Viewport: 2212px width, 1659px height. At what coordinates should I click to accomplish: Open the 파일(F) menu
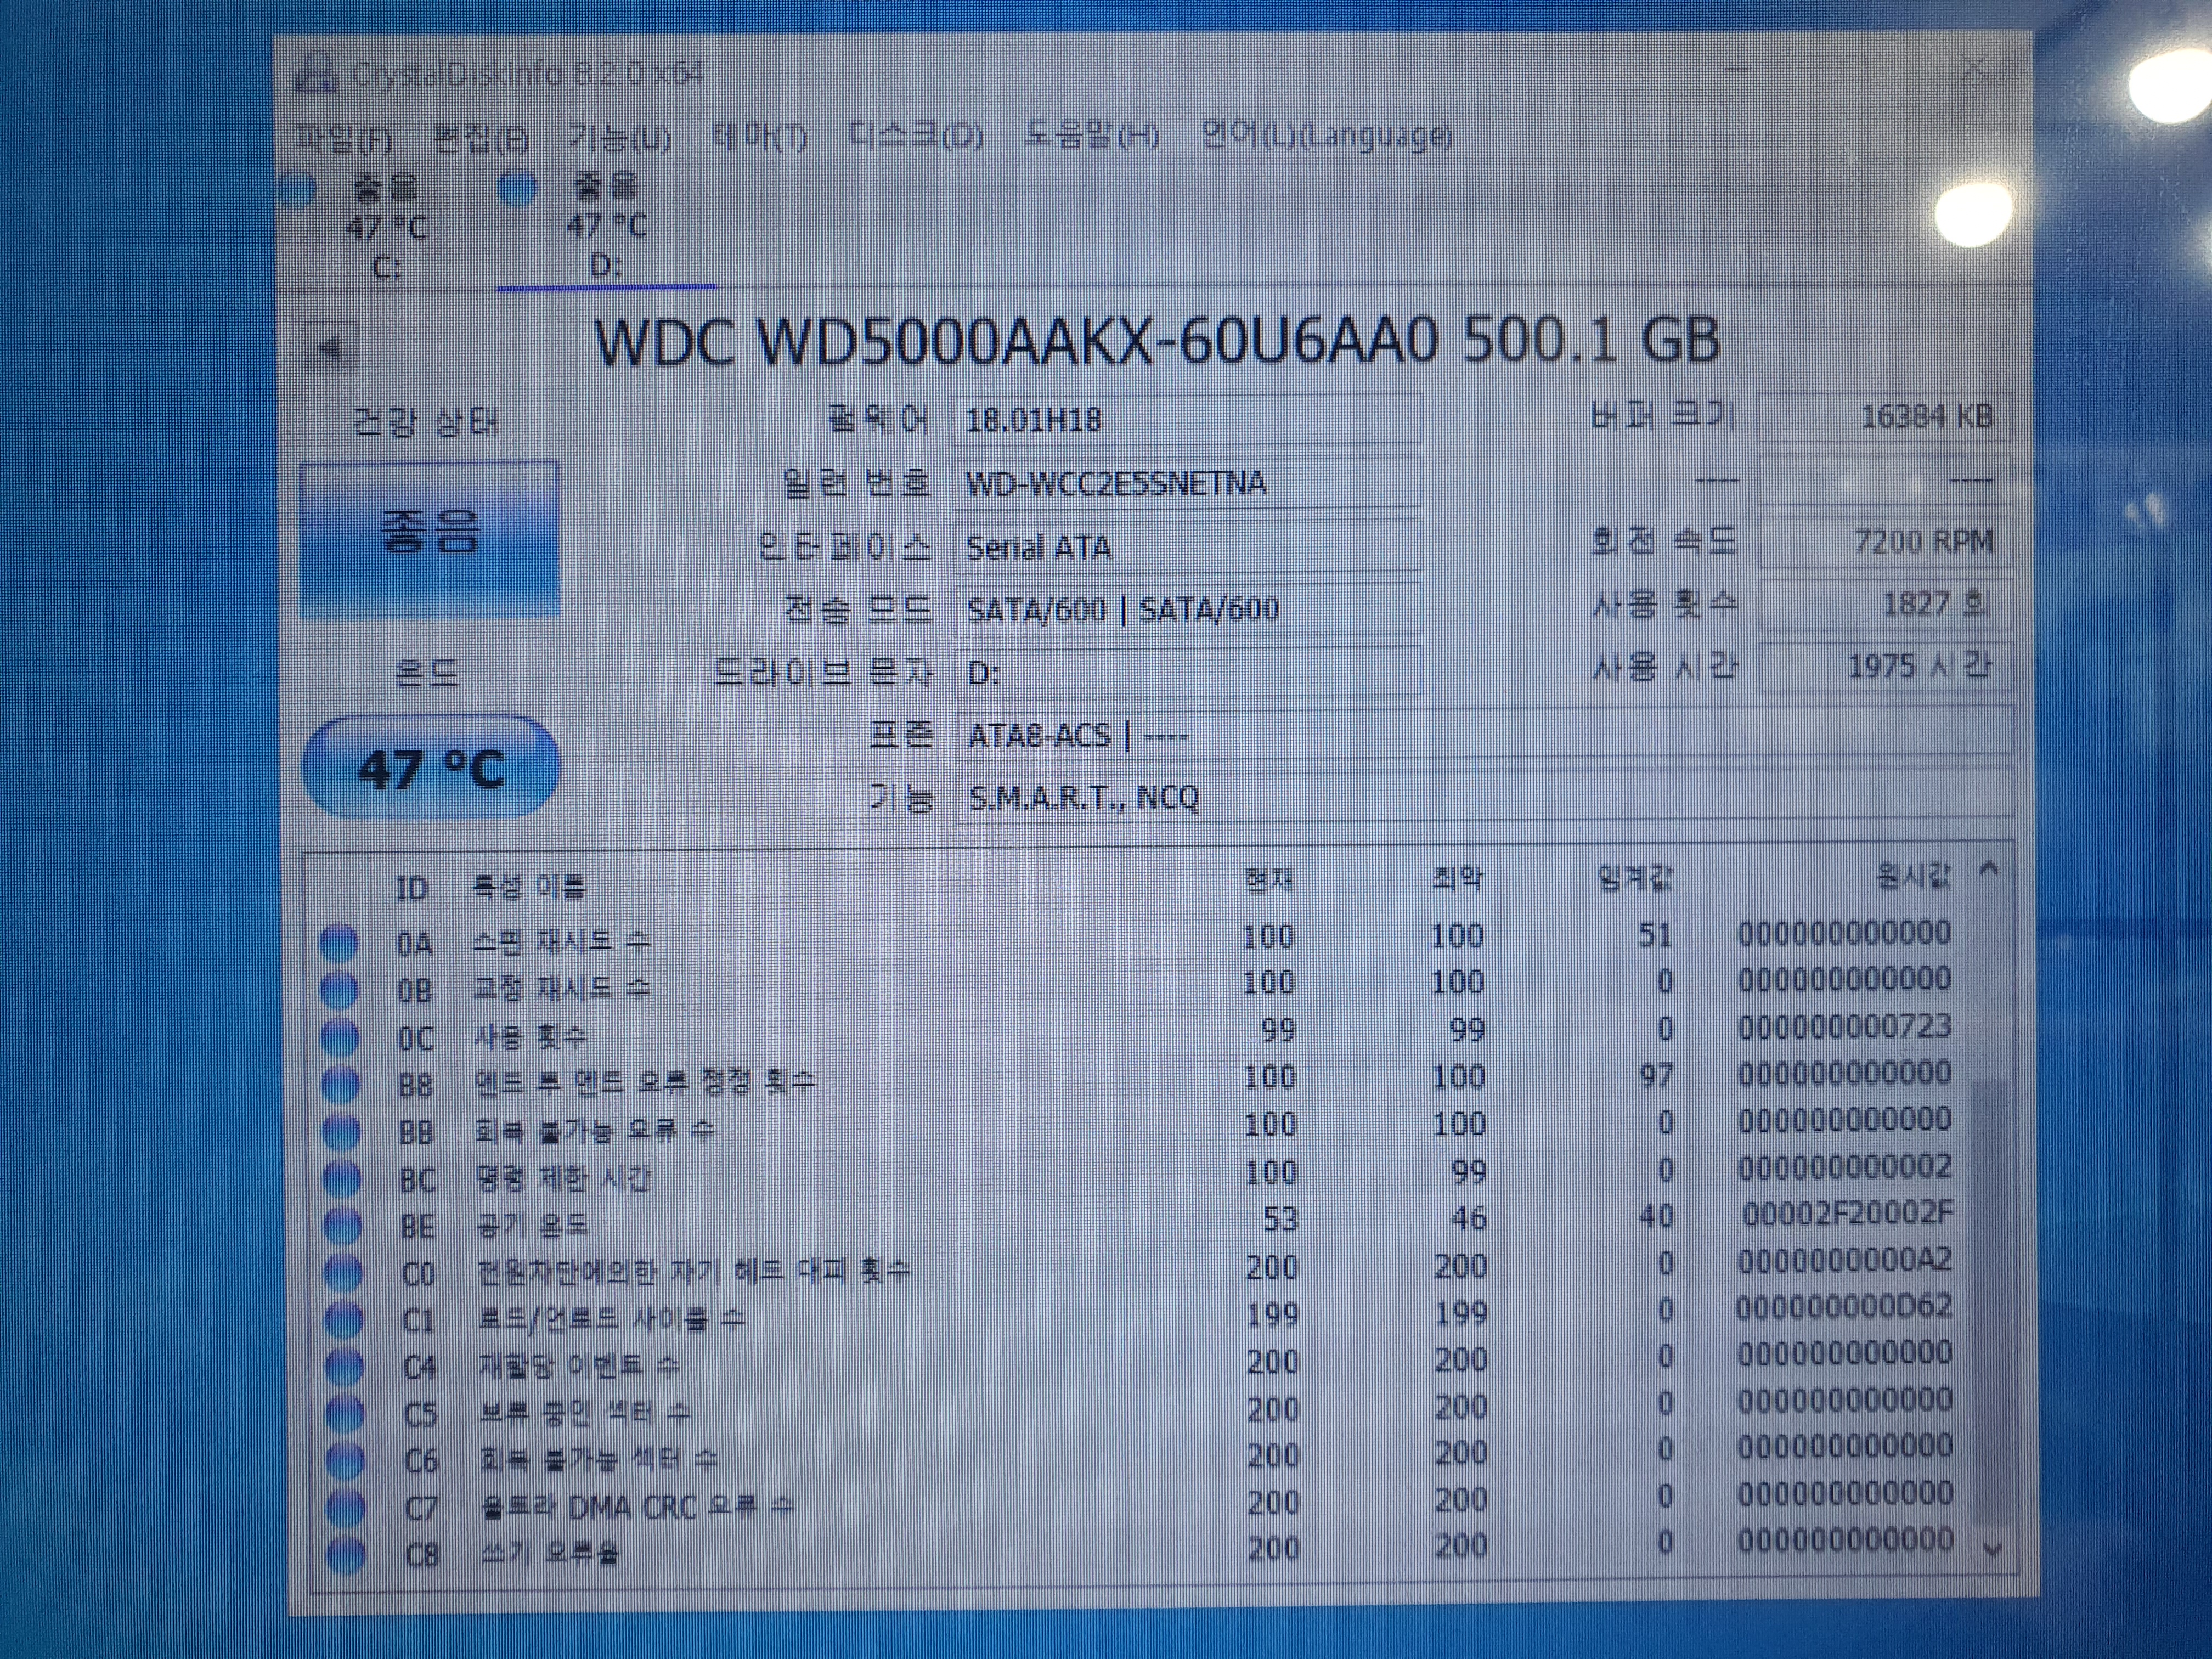coord(344,139)
